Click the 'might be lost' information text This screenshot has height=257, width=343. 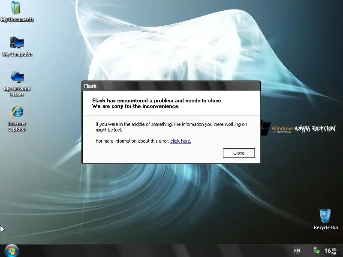(x=171, y=127)
